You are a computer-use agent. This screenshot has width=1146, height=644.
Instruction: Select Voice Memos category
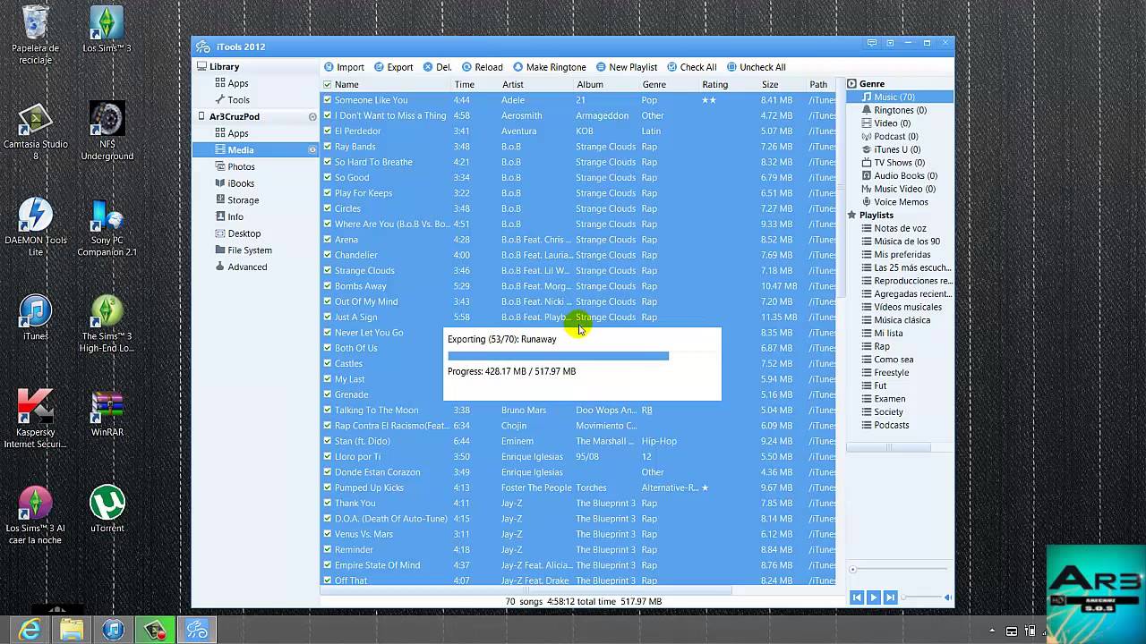tap(894, 202)
